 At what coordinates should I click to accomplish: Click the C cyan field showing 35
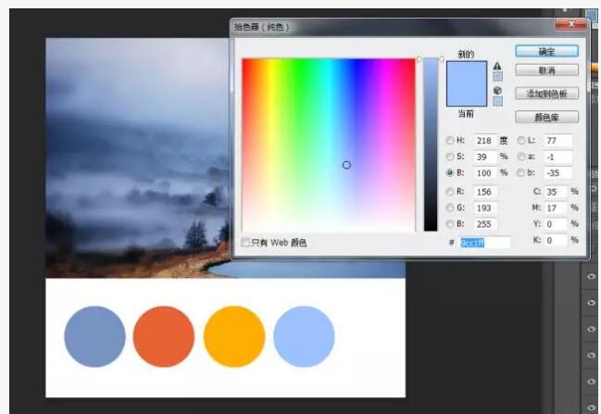(x=555, y=192)
